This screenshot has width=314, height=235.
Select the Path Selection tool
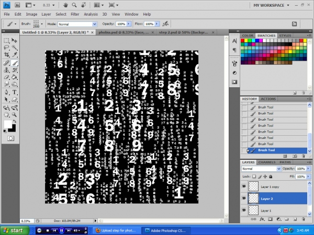tap(6, 99)
